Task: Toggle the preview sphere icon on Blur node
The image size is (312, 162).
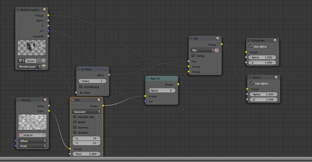Action: point(99,100)
